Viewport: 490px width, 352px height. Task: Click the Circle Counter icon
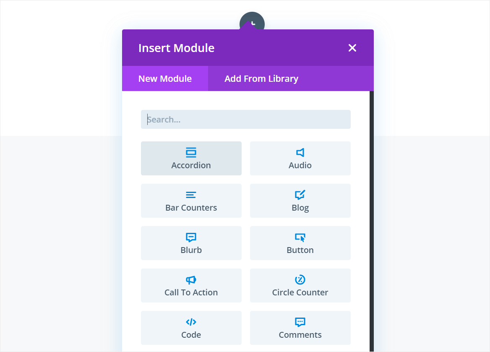click(300, 279)
